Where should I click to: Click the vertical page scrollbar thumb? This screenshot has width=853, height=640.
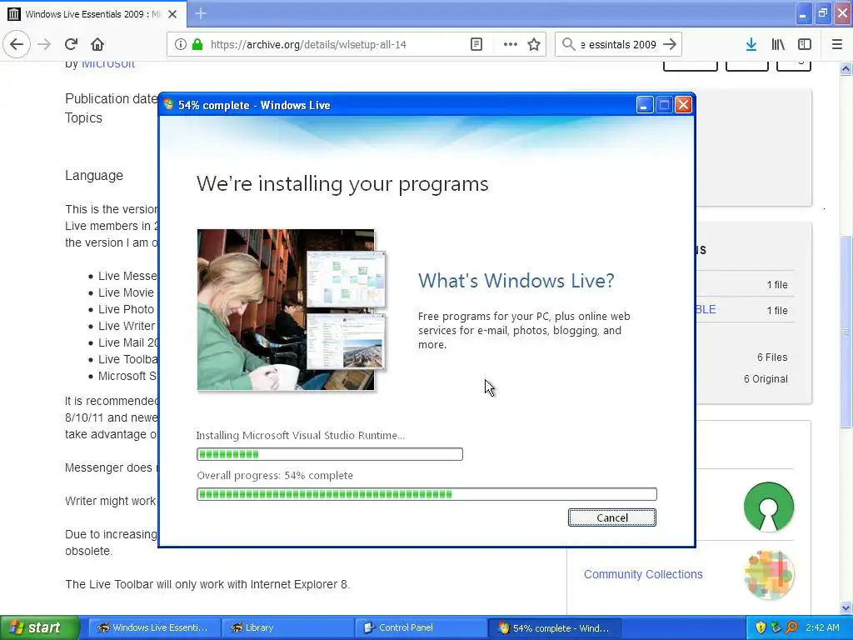pyautogui.click(x=846, y=332)
